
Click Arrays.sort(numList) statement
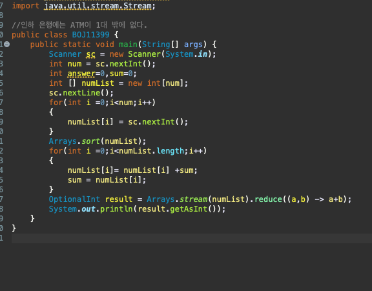coord(98,141)
